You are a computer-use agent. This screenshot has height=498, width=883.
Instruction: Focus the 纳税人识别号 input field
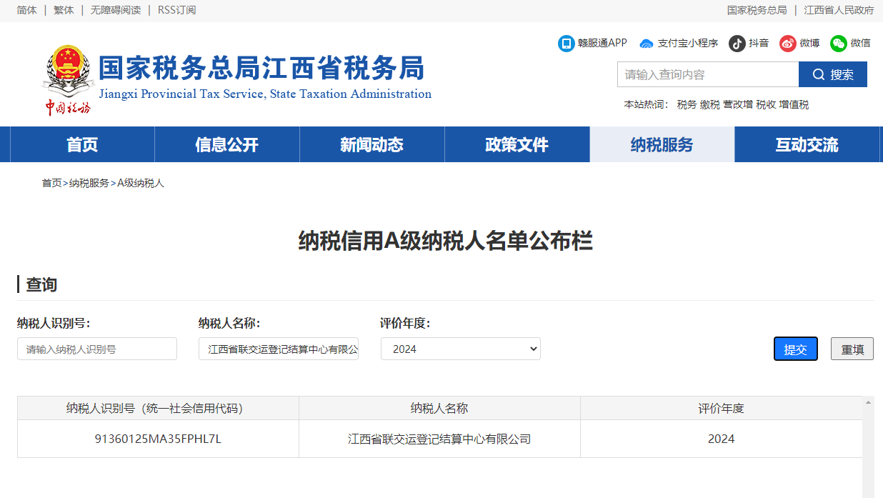(x=97, y=349)
